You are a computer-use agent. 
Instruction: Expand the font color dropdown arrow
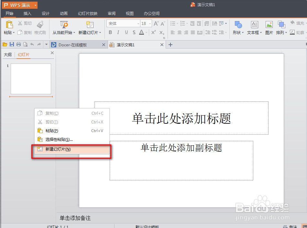click(x=146, y=32)
